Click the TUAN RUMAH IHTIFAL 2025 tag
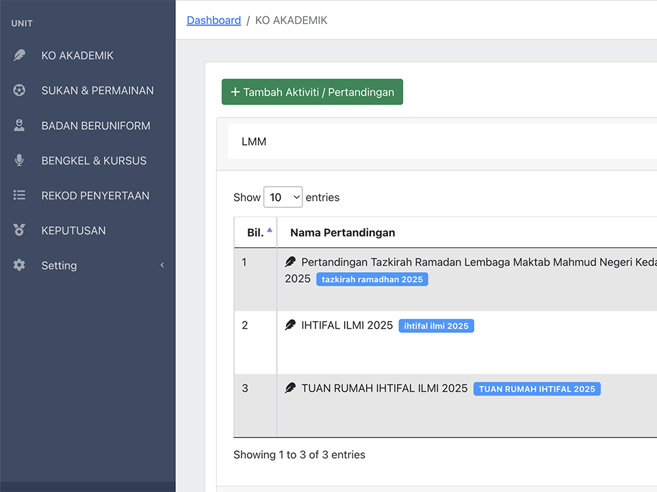This screenshot has width=657, height=492. (x=537, y=389)
